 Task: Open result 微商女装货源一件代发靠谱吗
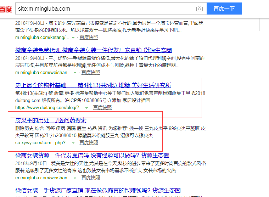[92, 155]
